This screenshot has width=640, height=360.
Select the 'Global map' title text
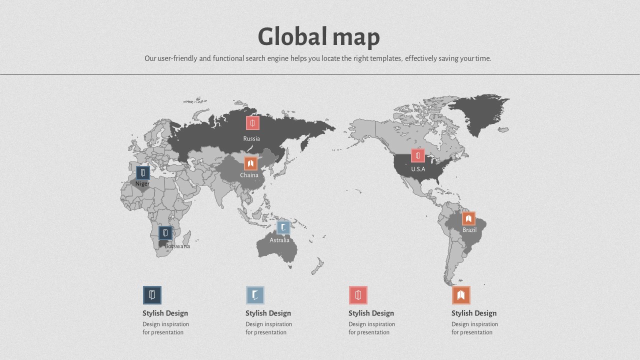point(319,37)
